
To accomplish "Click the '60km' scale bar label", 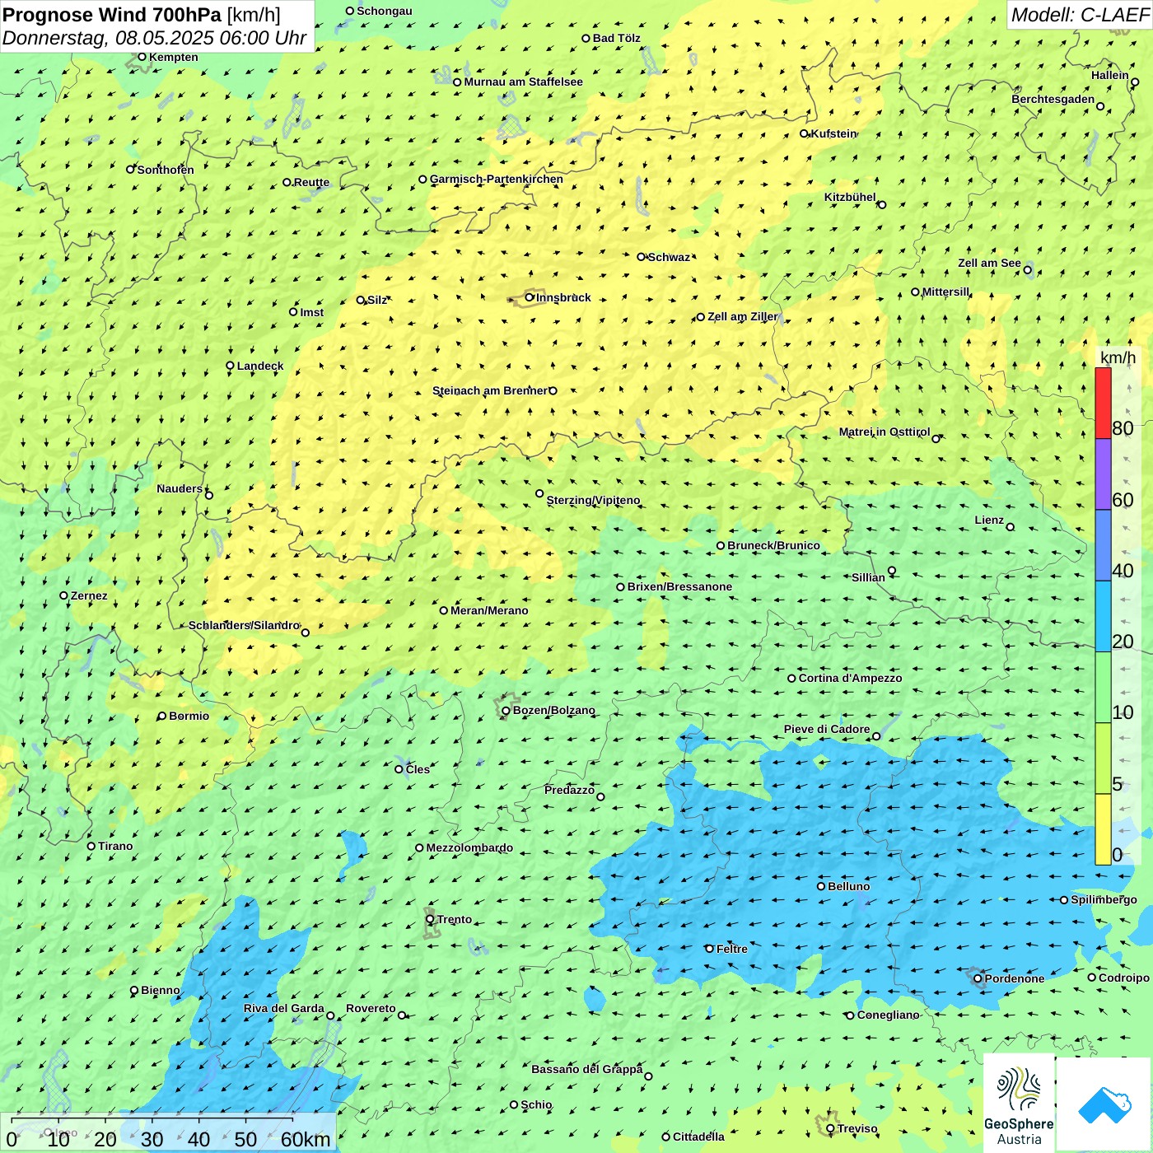I will [306, 1139].
